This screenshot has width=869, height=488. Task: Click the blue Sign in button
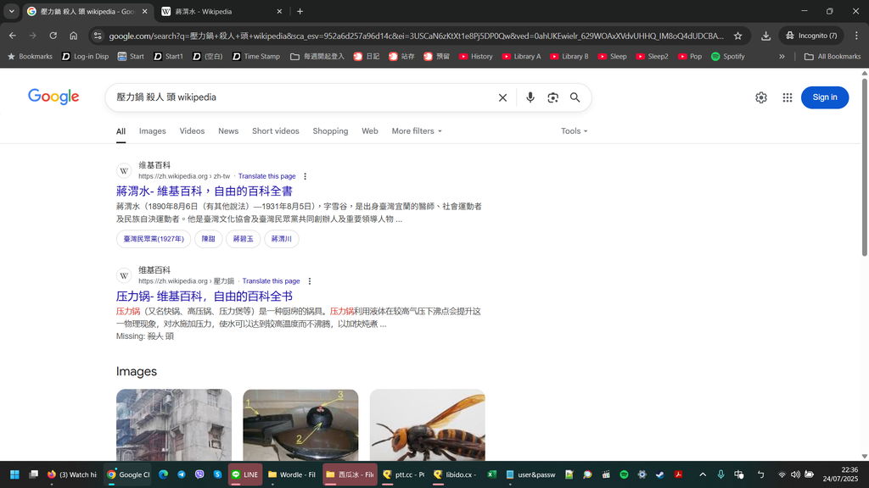click(x=824, y=97)
